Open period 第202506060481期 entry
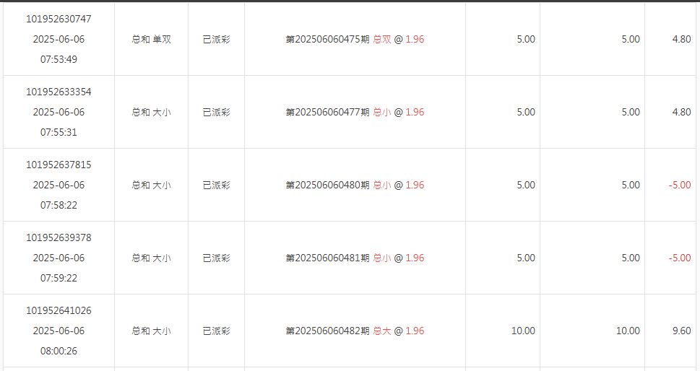 [x=327, y=258]
